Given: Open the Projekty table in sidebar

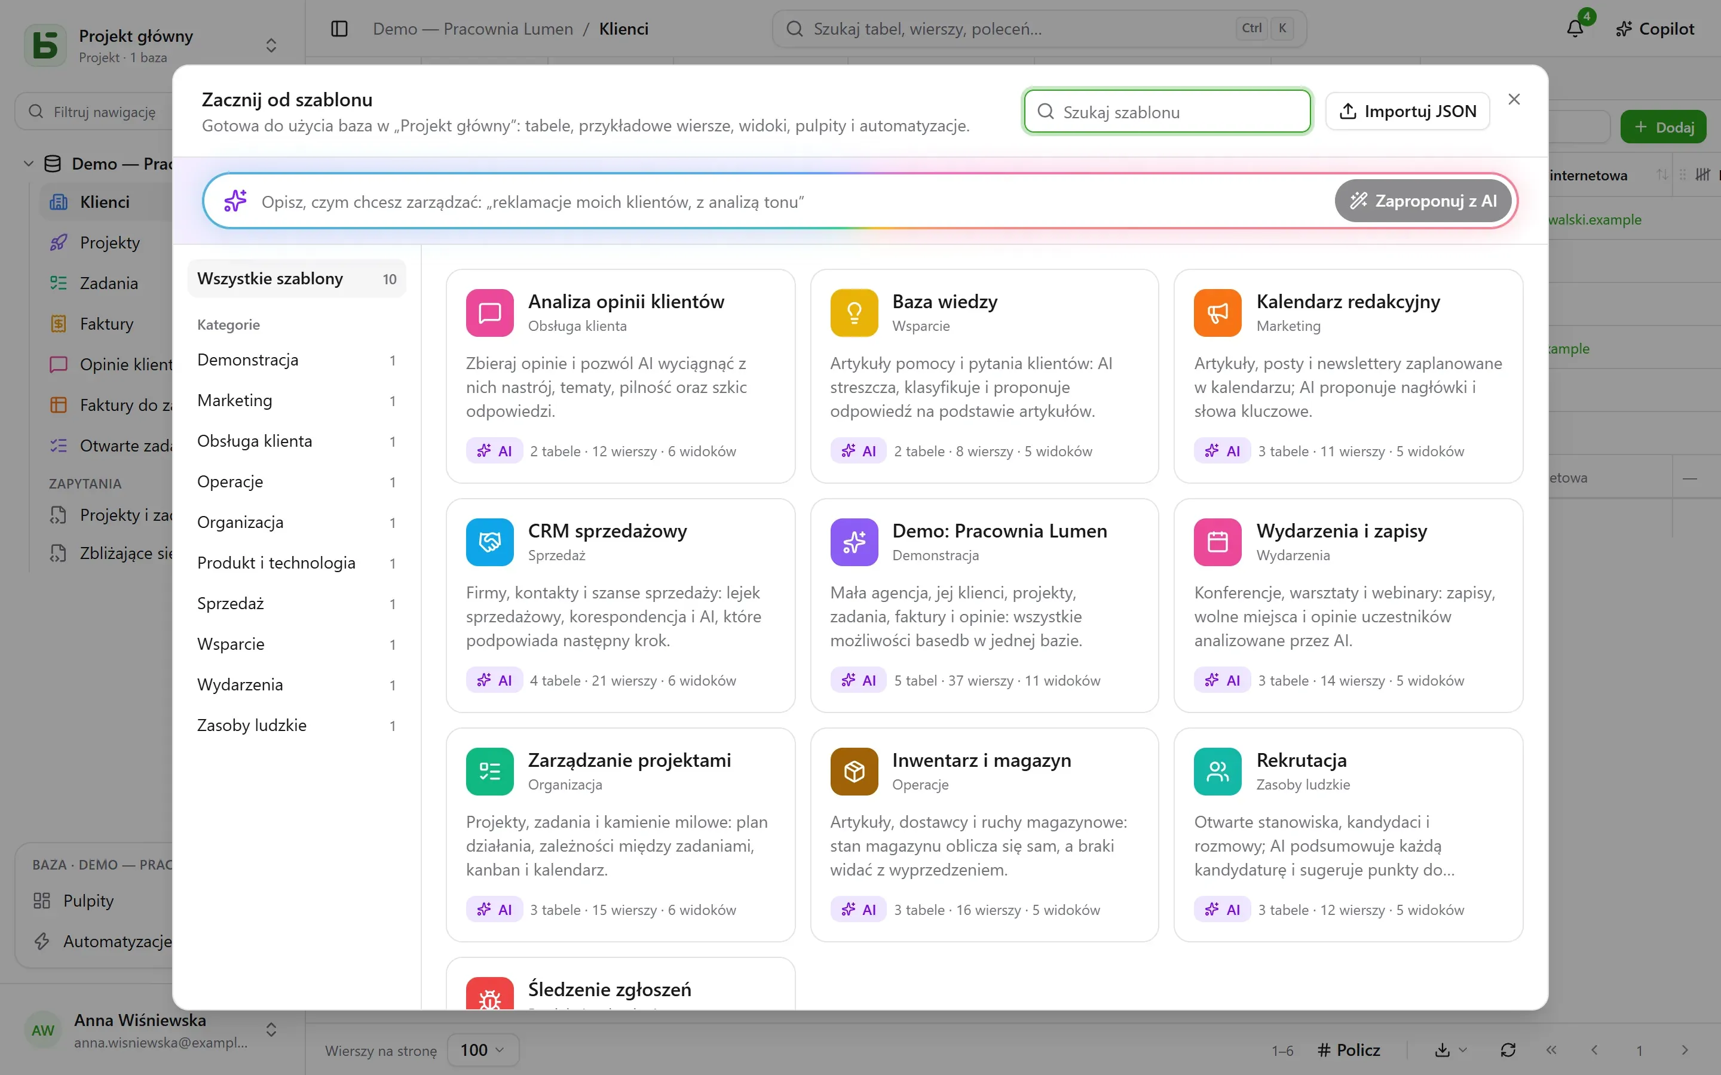Looking at the screenshot, I should click(107, 243).
